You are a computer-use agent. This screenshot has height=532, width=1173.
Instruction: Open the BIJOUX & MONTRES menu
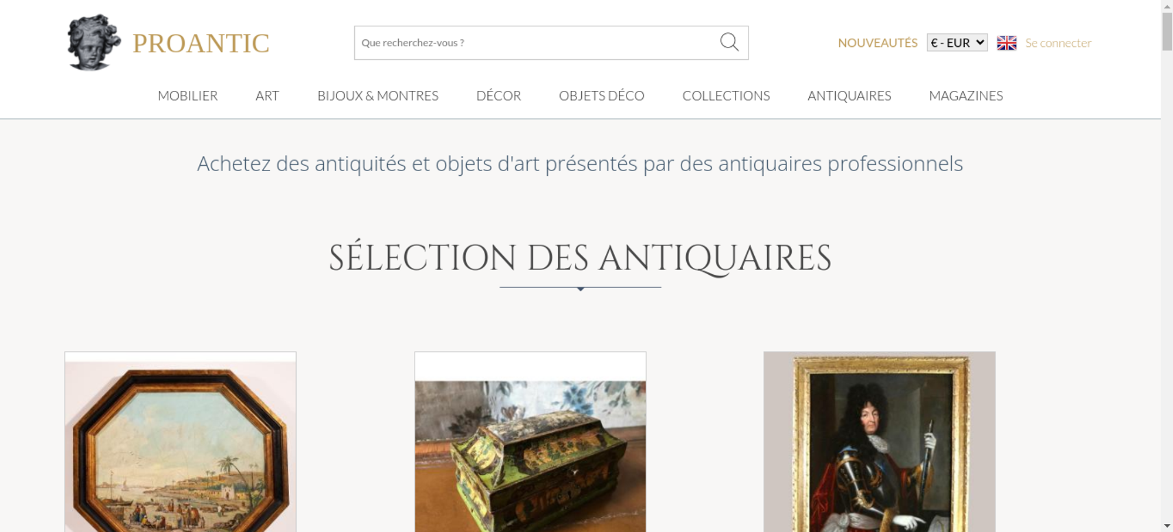(378, 96)
